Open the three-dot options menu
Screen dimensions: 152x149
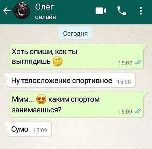click(141, 11)
